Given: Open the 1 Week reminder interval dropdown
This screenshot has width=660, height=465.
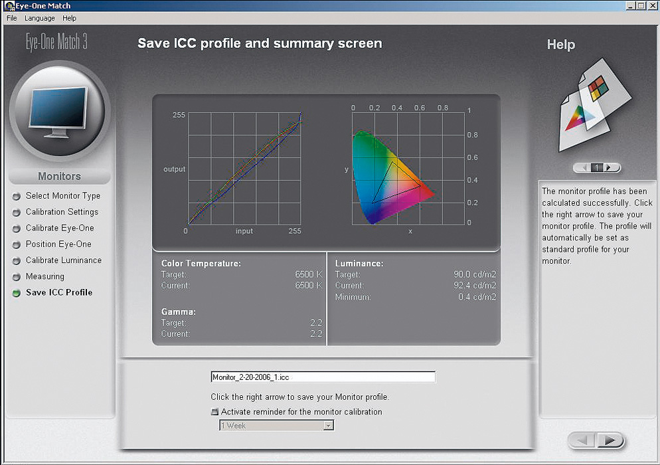Looking at the screenshot, I should click(x=276, y=425).
